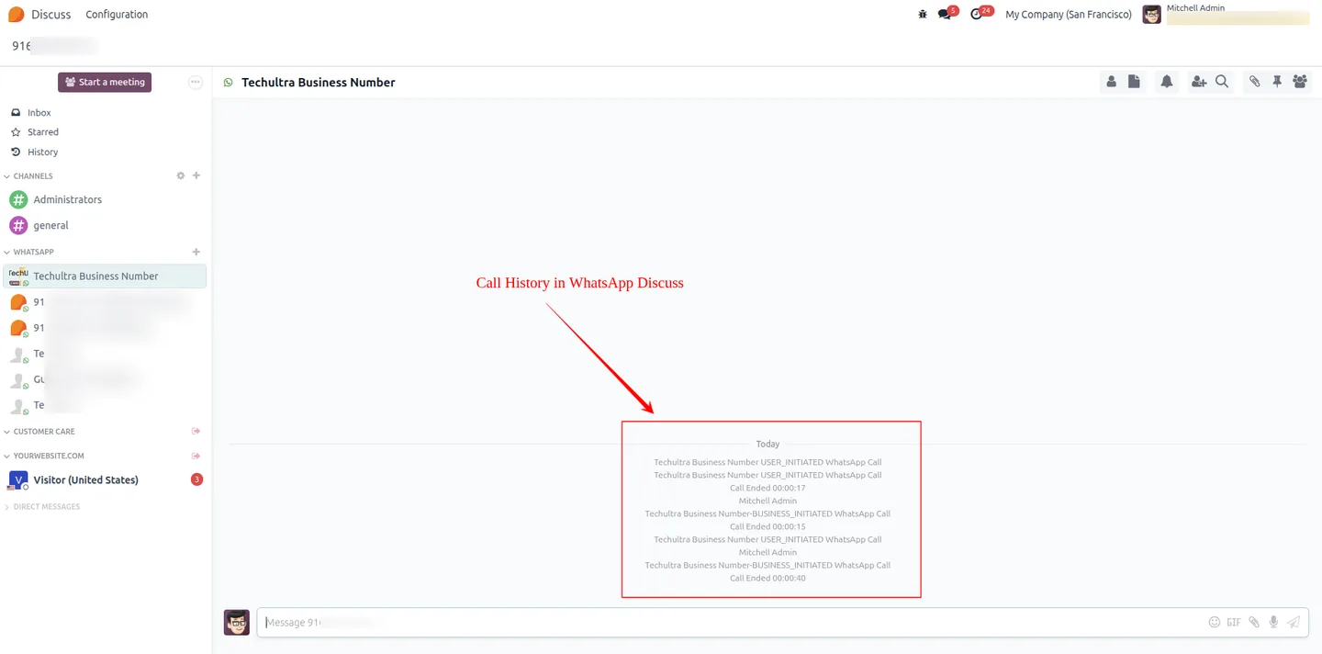Click the Today date separator label
This screenshot has height=654, width=1322.
tap(767, 444)
